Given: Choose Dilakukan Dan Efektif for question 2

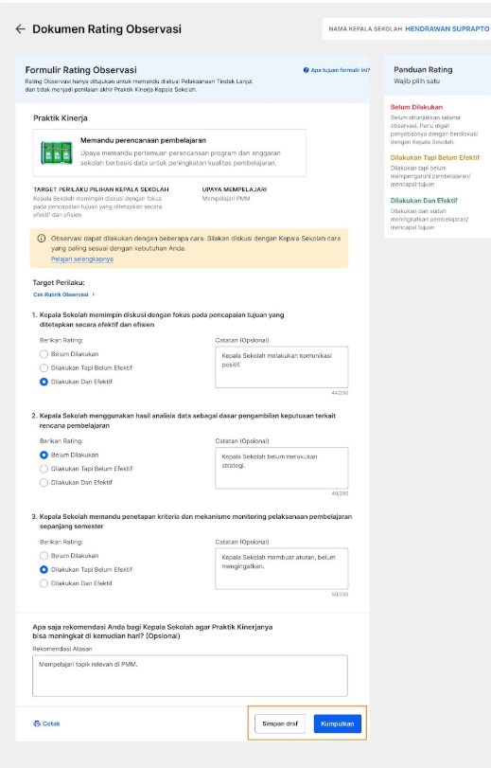Looking at the screenshot, I should coord(44,482).
